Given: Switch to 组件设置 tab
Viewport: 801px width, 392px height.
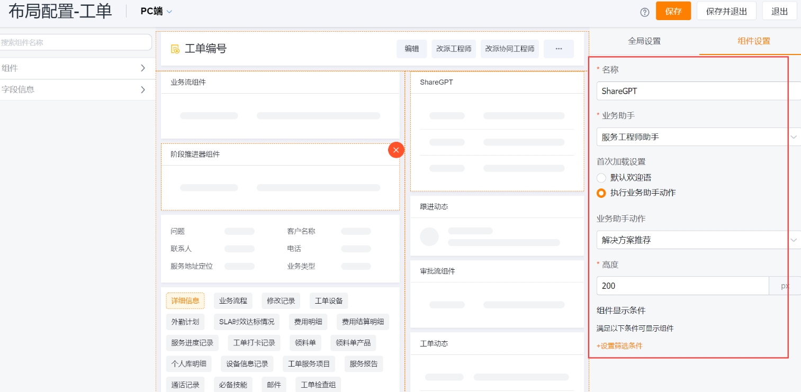Looking at the screenshot, I should (x=754, y=41).
